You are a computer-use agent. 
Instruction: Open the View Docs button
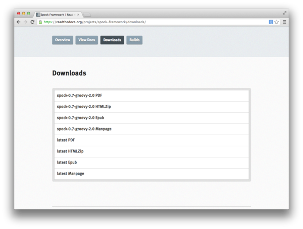[x=86, y=40]
